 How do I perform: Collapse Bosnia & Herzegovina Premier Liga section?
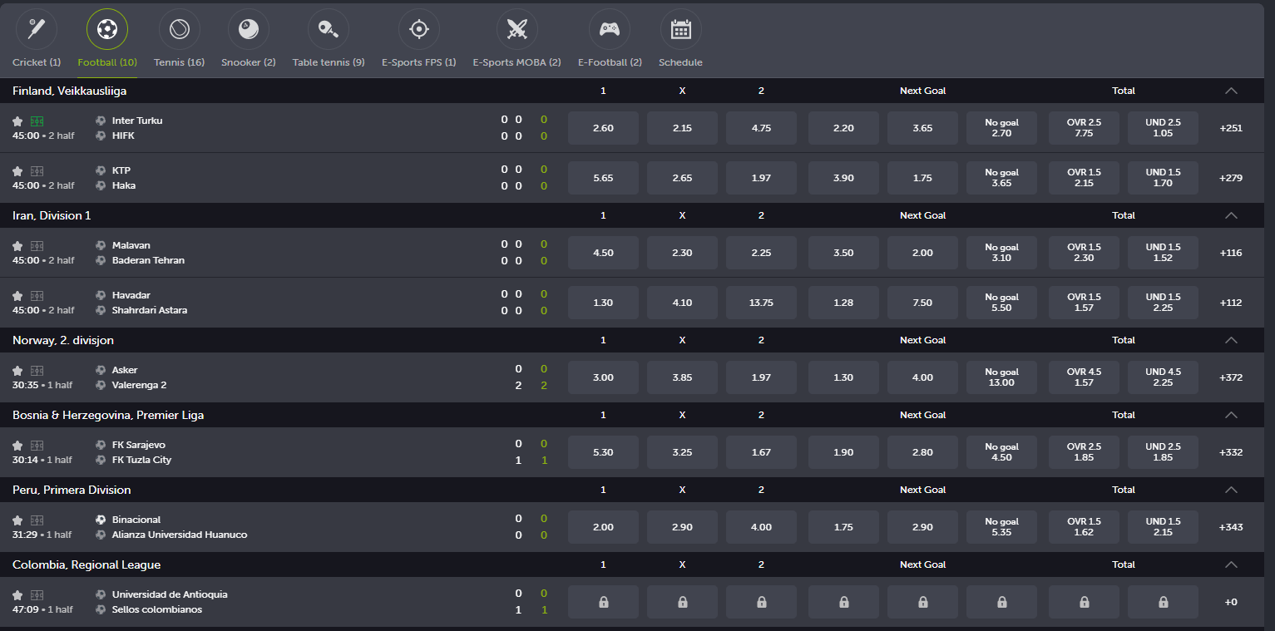1231,415
